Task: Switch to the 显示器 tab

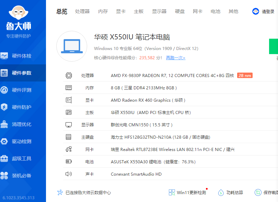Action: coord(159,12)
